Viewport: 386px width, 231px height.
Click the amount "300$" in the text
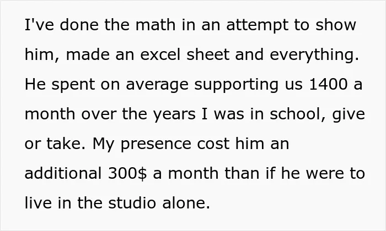[x=127, y=174]
